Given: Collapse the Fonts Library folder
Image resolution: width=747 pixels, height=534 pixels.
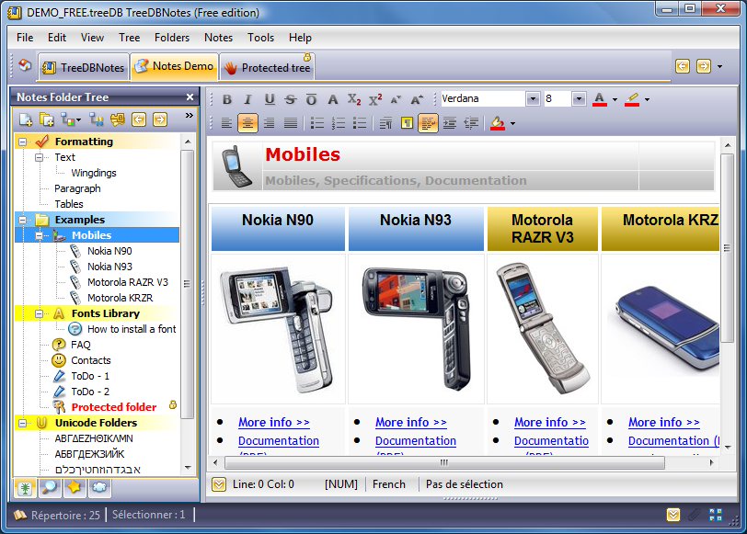Looking at the screenshot, I should (x=39, y=313).
